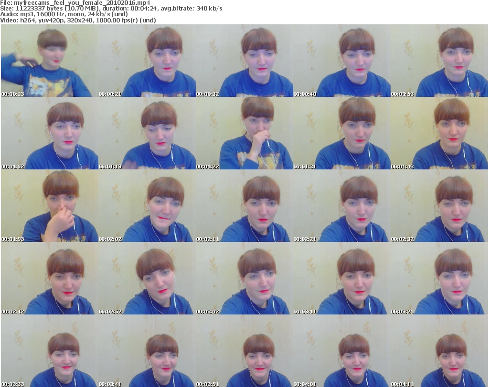Image resolution: width=489 pixels, height=387 pixels.
Task: Choose the frame labeled 00:03:51
Action: coord(244,351)
